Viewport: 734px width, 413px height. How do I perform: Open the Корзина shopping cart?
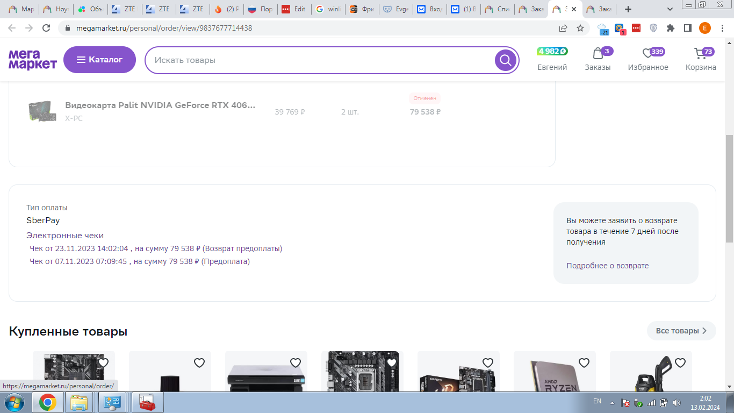pyautogui.click(x=701, y=59)
